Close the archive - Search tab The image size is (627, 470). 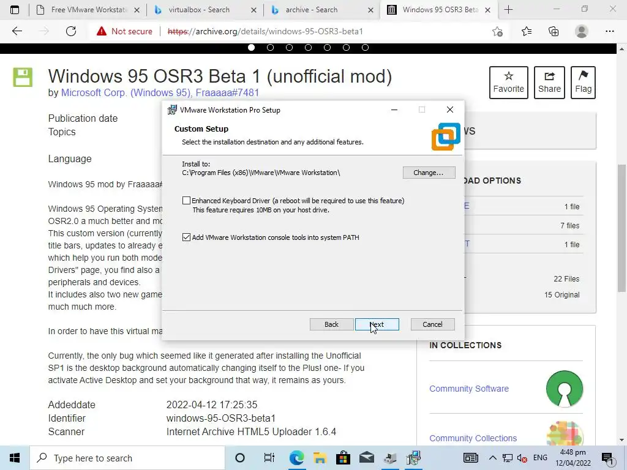[x=370, y=10]
